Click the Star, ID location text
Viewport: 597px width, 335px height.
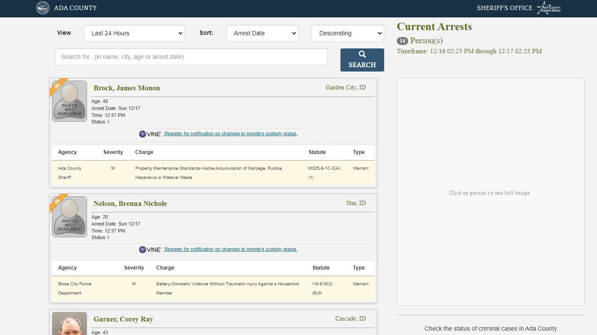click(x=356, y=203)
